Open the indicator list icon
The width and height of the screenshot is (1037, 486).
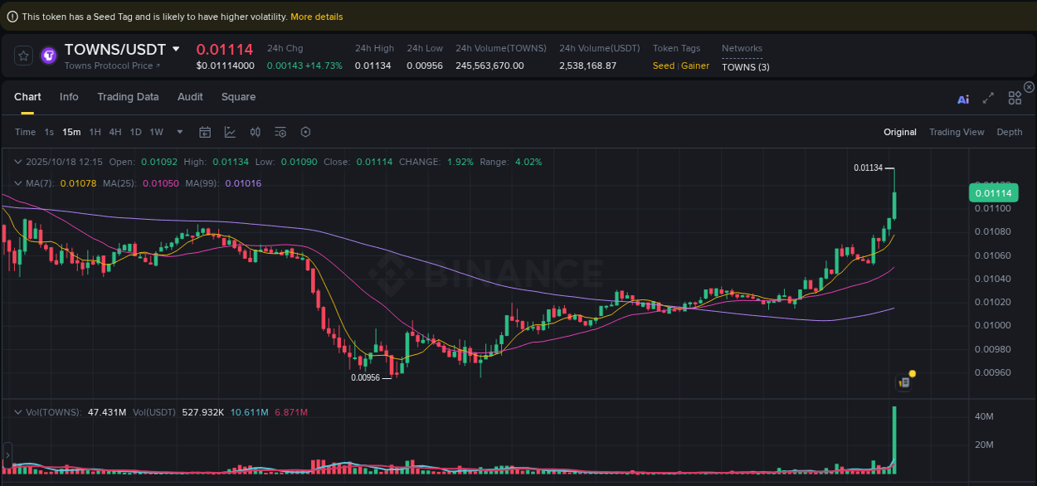(280, 132)
